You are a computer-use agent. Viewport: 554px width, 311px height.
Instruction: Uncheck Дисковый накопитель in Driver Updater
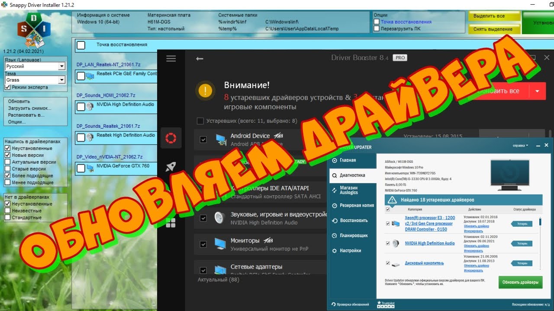pos(388,263)
